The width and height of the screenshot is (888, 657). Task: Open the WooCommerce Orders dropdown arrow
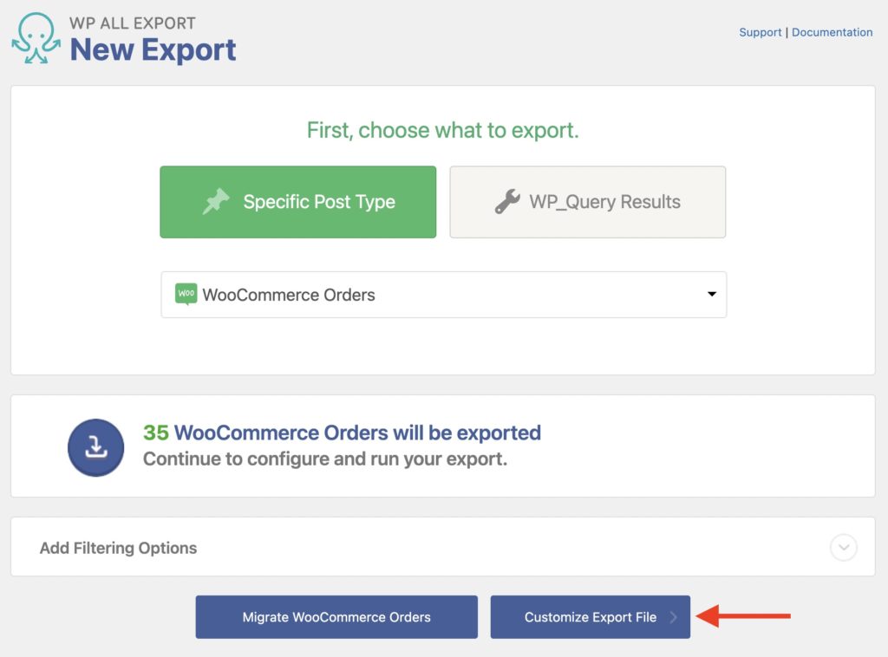(711, 295)
